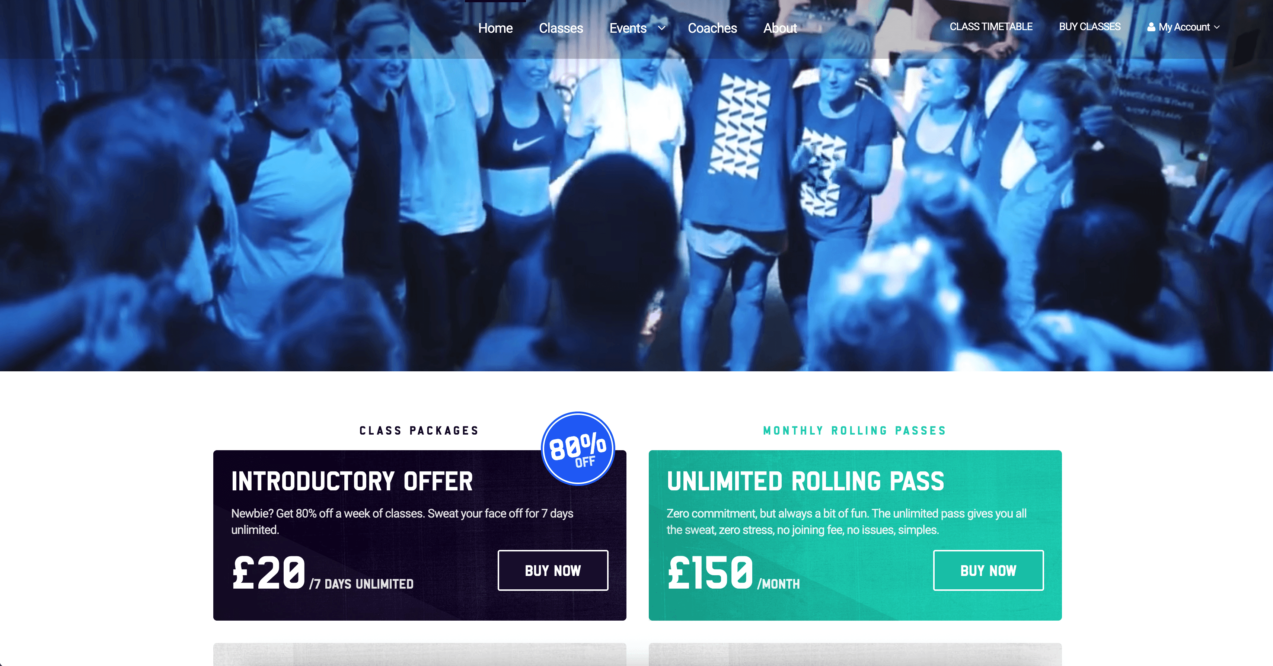Image resolution: width=1273 pixels, height=666 pixels.
Task: Click the BUY CLASSES link
Action: [1089, 27]
